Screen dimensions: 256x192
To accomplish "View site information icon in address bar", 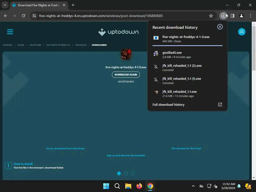I will point(34,16).
